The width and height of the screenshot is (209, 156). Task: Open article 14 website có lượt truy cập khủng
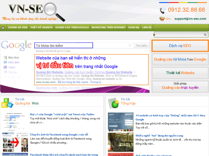point(170,117)
